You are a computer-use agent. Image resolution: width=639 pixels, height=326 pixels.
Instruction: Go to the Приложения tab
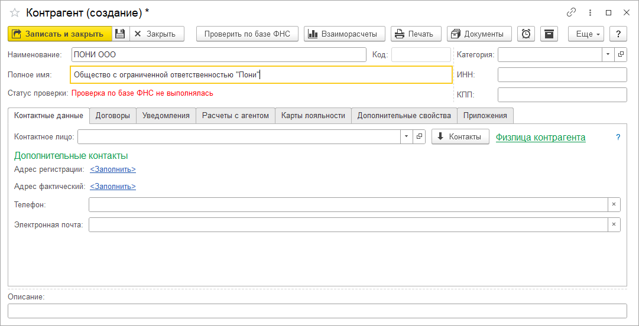[x=485, y=116]
